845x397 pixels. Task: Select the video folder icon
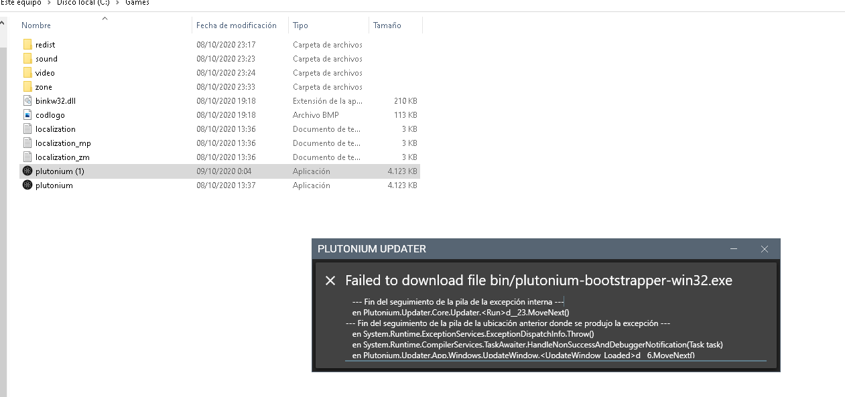coord(27,72)
